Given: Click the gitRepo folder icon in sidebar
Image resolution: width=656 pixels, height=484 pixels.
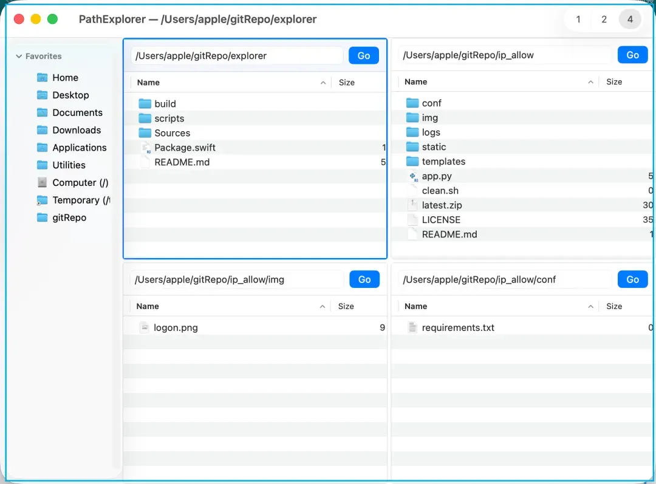Looking at the screenshot, I should [43, 217].
